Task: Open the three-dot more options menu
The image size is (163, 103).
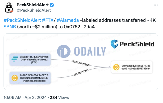Action: click(156, 5)
